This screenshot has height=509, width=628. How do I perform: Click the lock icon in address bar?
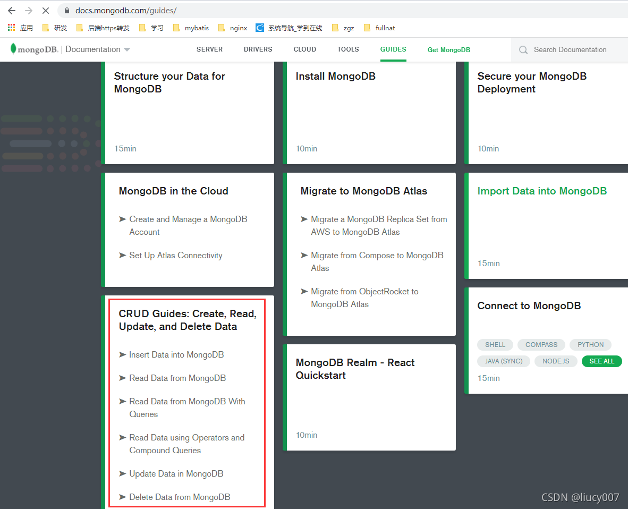[67, 11]
